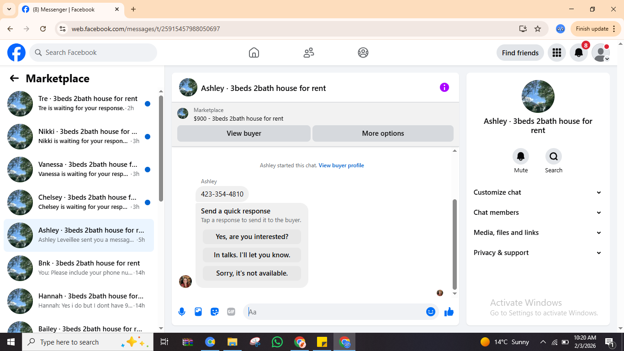624x351 pixels.
Task: Mute the Ashley conversation
Action: (521, 156)
